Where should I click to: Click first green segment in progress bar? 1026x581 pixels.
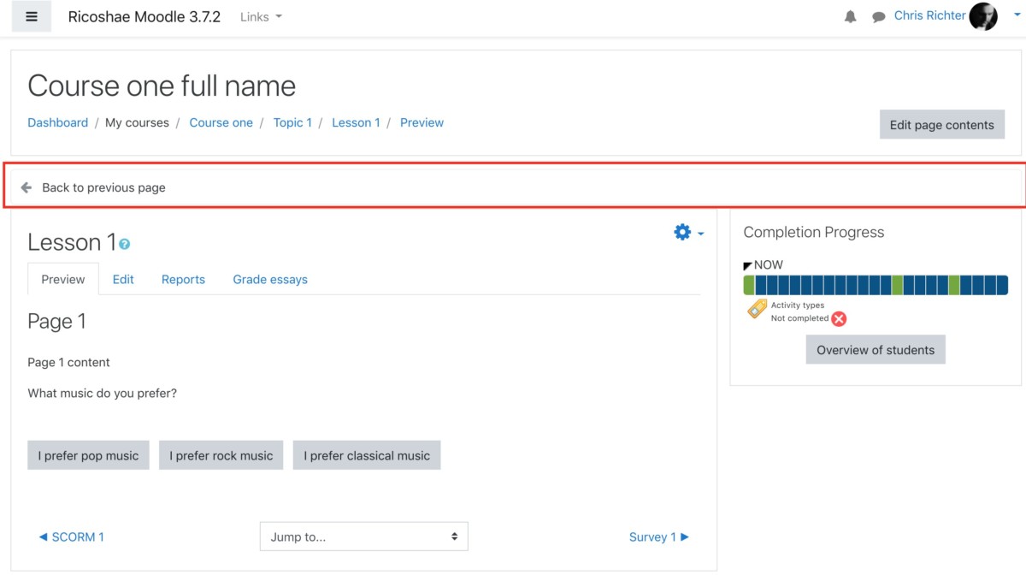point(749,285)
